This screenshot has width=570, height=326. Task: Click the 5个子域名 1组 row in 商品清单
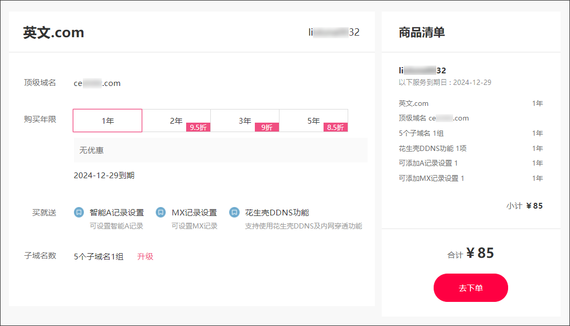pos(471,133)
